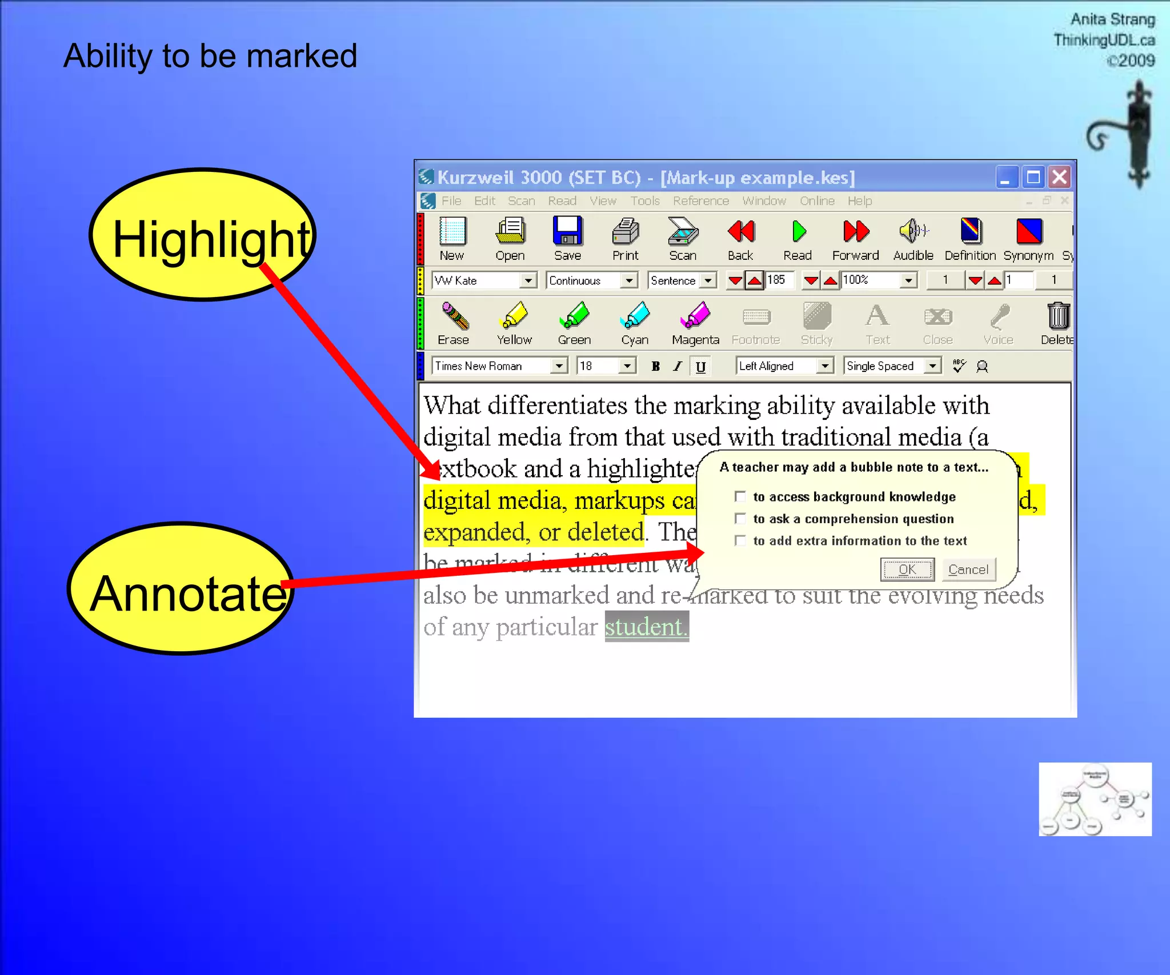The height and width of the screenshot is (975, 1170).
Task: Open the Online menu
Action: [x=818, y=201]
